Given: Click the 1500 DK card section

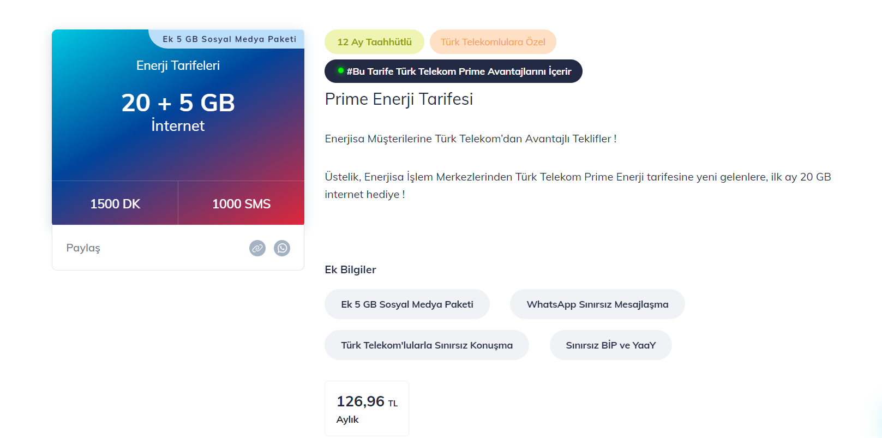Looking at the screenshot, I should coord(115,203).
